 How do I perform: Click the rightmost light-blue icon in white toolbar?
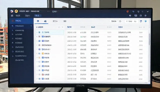[x=145, y=21]
